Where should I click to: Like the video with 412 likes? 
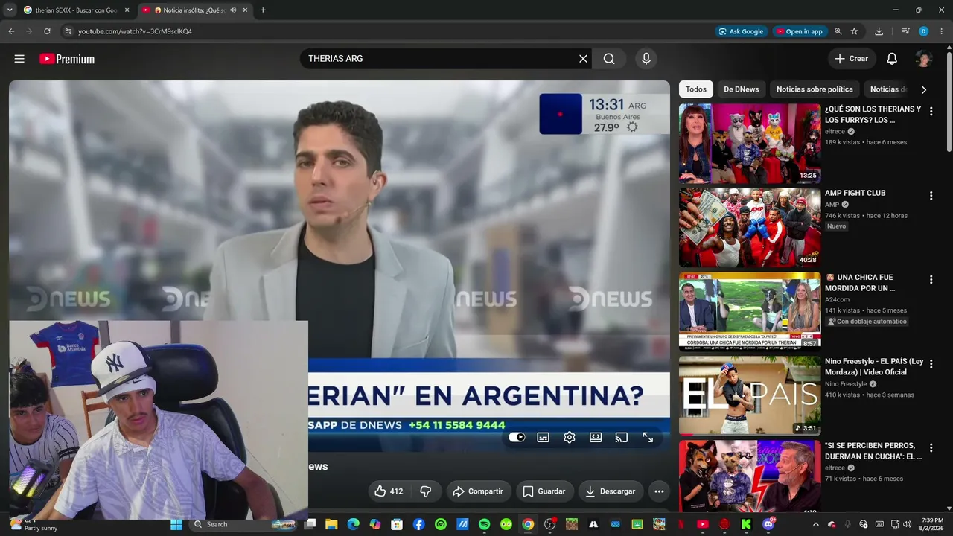click(389, 491)
